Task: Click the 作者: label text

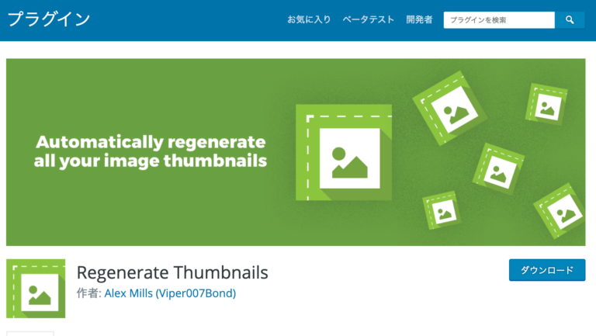Action: coord(89,293)
